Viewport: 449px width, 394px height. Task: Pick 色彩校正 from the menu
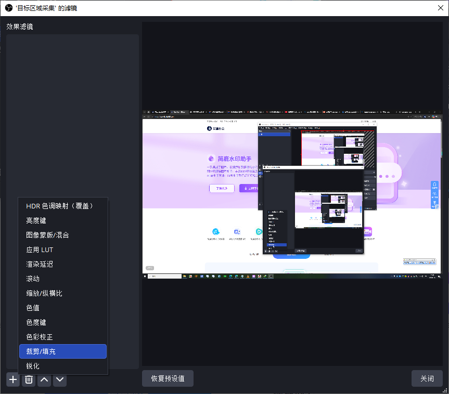pos(63,337)
